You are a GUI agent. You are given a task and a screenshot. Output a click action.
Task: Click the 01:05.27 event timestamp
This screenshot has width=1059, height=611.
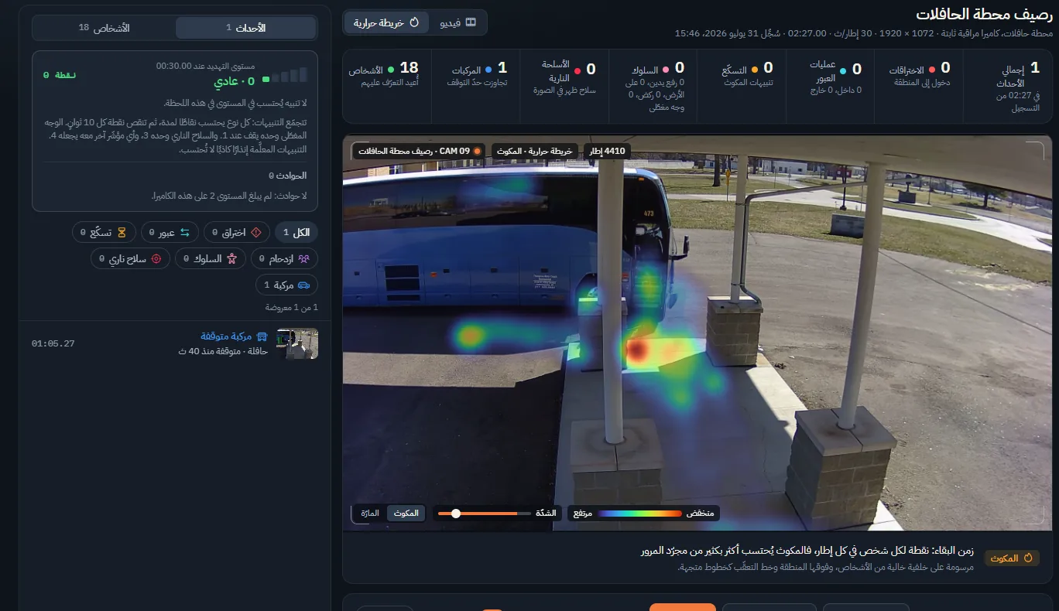(53, 343)
